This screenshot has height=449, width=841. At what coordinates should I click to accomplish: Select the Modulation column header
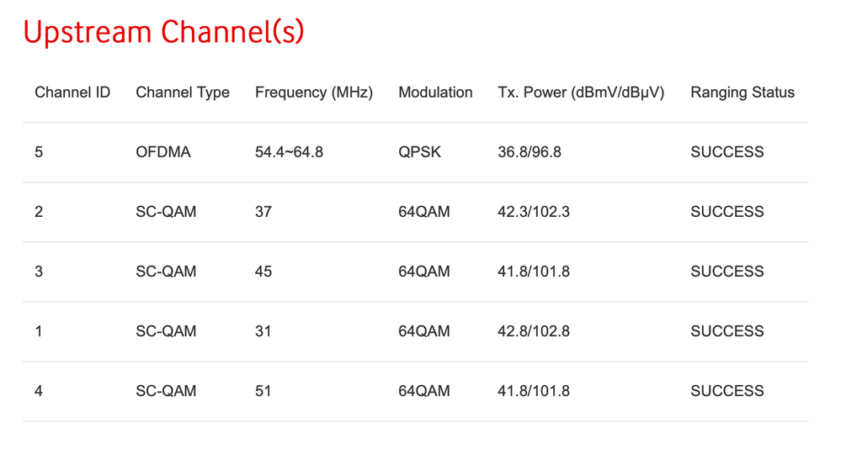tap(435, 92)
